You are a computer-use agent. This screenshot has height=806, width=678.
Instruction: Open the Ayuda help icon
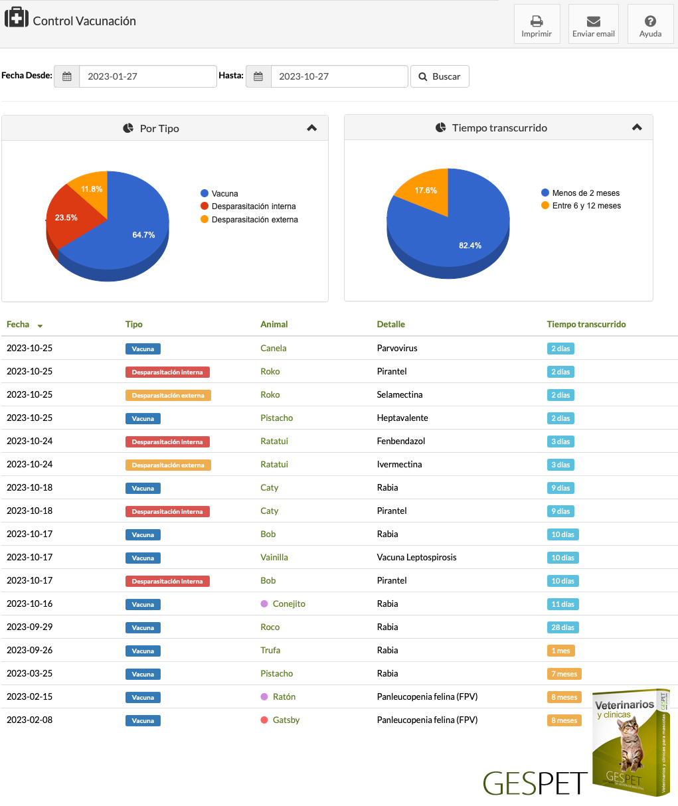(650, 21)
